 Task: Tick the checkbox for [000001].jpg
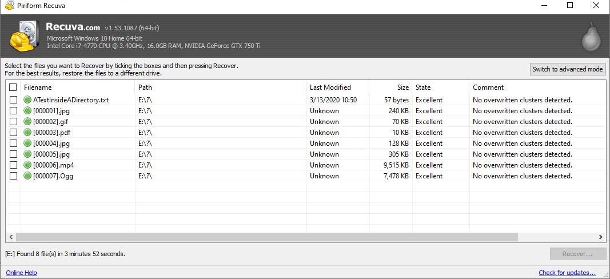13,111
